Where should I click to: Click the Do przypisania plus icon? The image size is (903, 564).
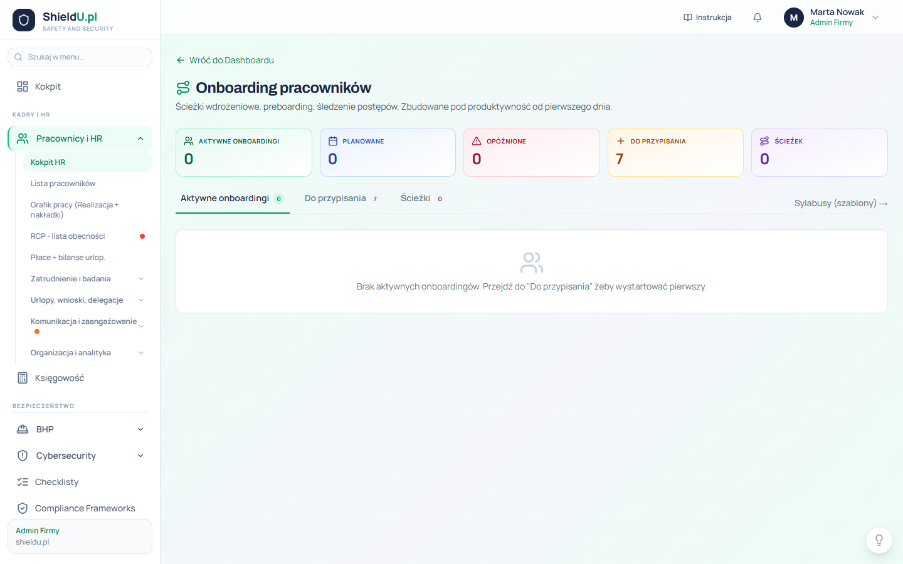(621, 141)
